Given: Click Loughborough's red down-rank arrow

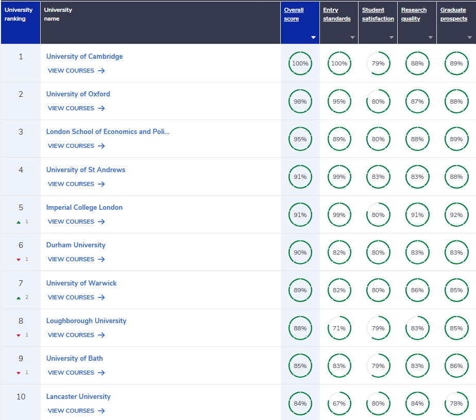Looking at the screenshot, I should click(19, 335).
